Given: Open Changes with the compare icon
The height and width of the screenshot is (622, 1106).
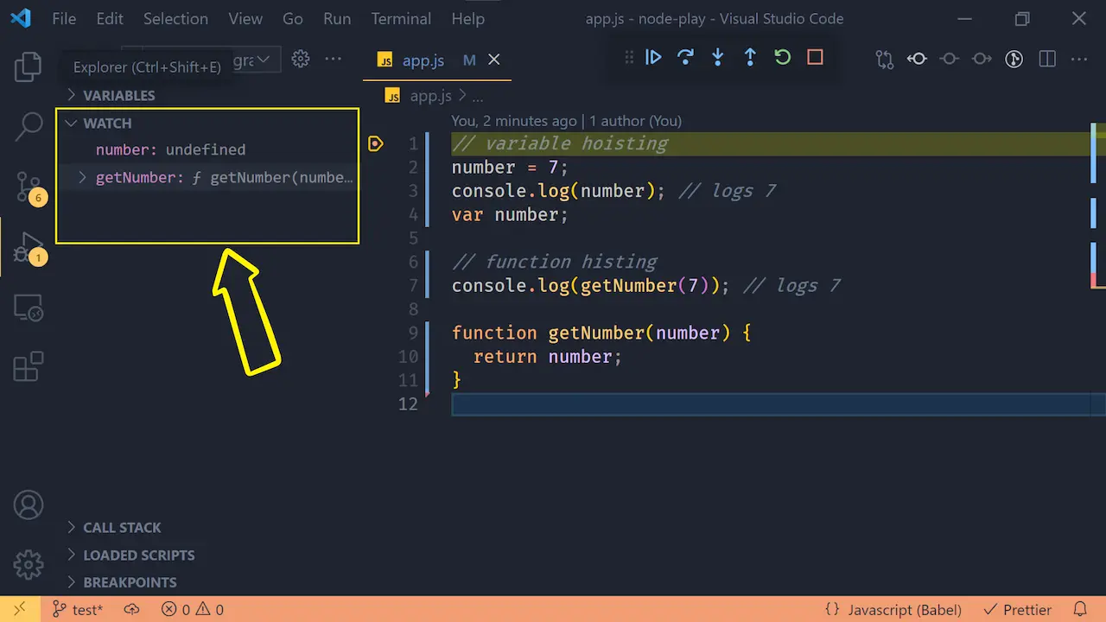Looking at the screenshot, I should [x=884, y=59].
